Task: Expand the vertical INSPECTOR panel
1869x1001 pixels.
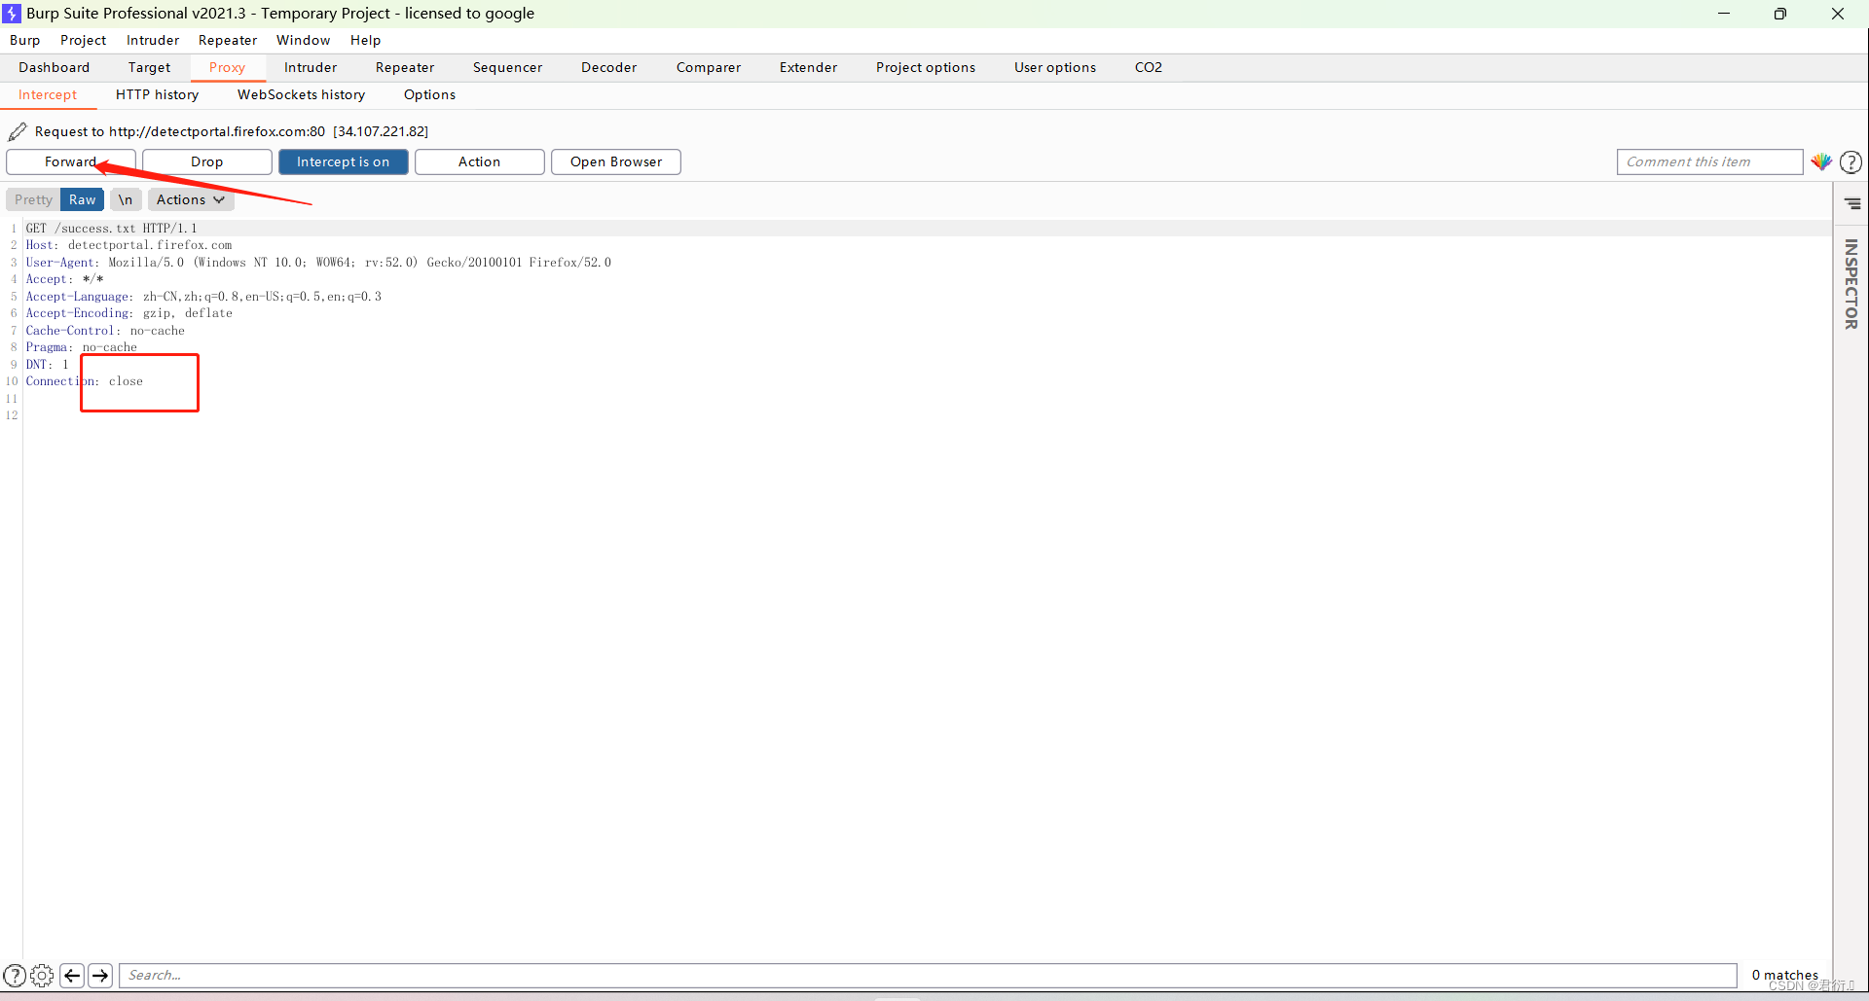Action: tap(1851, 283)
